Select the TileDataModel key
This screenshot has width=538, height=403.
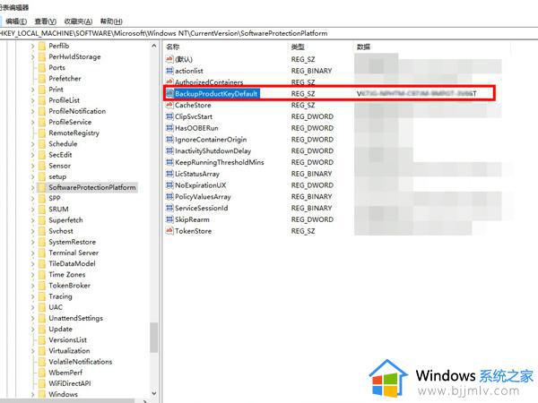(72, 263)
